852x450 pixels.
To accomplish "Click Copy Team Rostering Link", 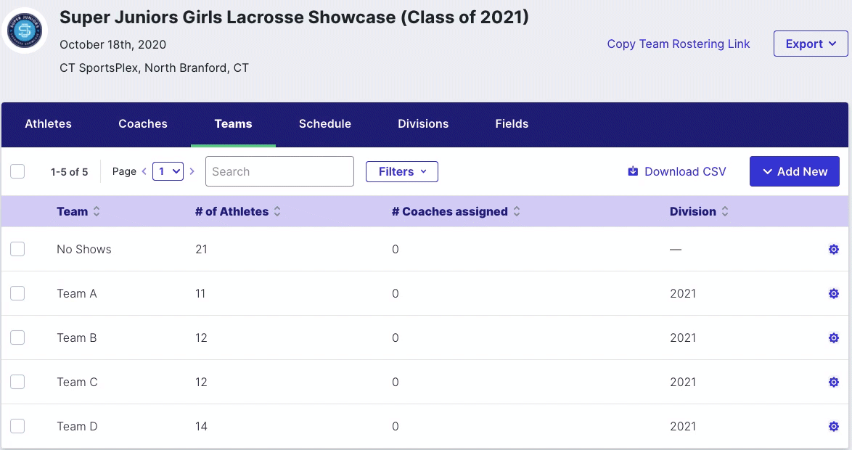I will click(x=678, y=44).
